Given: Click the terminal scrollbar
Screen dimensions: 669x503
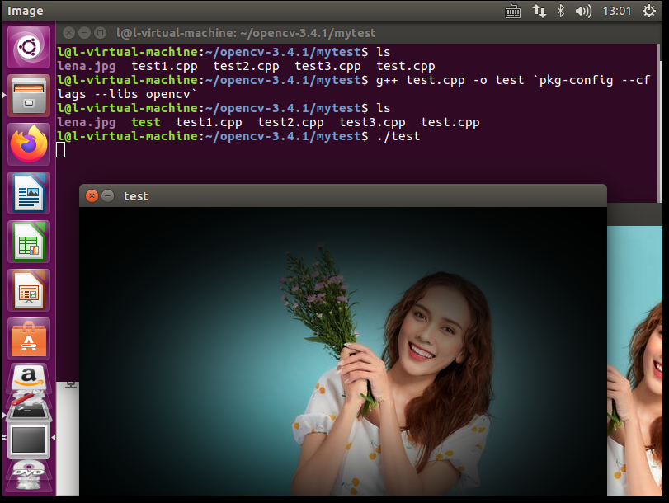Looking at the screenshot, I should (660, 123).
